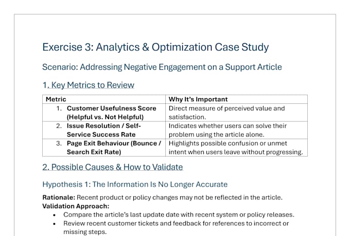Click the 'Indicates whether users can solve' cell
The image size is (350, 236).
[236, 130]
